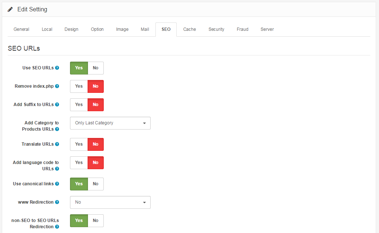Switch to the Local tab

click(47, 29)
